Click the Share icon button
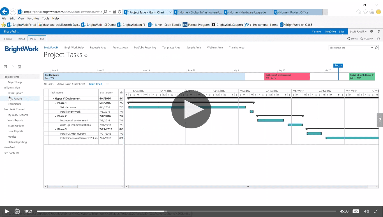Viewport: 383px width, 217px height. pos(352,39)
